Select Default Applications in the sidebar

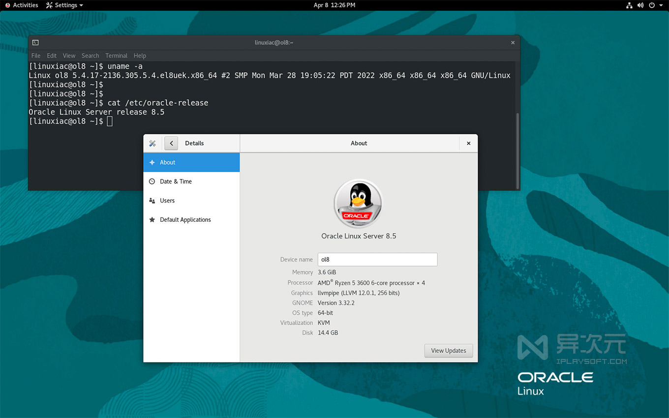click(191, 220)
